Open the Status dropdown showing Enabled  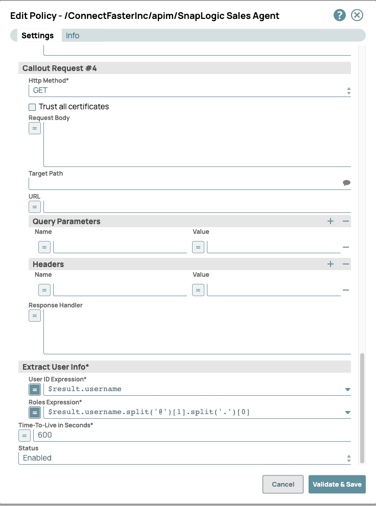pos(184,458)
